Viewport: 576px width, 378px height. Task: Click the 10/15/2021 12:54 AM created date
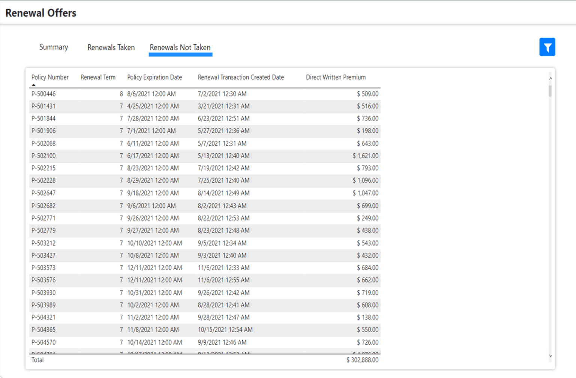pos(225,330)
